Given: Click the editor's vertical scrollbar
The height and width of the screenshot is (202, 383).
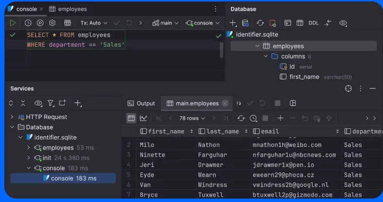Looking at the screenshot, I should [222, 50].
